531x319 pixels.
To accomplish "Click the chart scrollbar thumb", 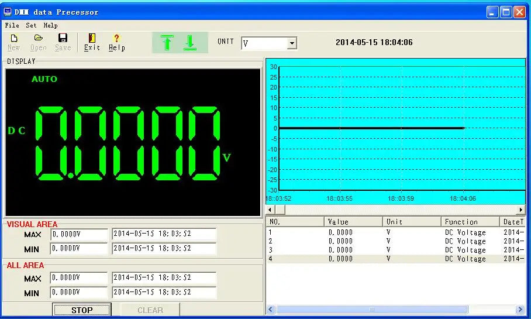I will [x=280, y=210].
